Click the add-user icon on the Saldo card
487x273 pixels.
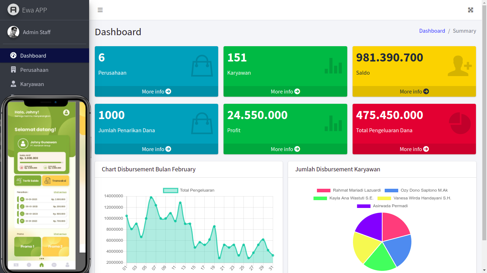click(x=460, y=66)
